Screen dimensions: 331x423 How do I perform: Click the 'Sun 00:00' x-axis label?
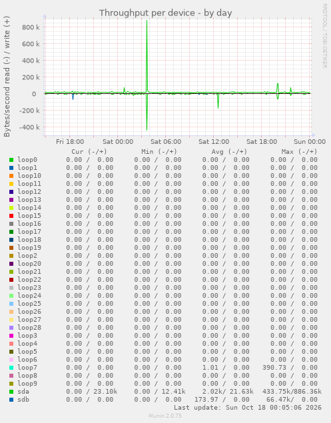pyautogui.click(x=310, y=142)
